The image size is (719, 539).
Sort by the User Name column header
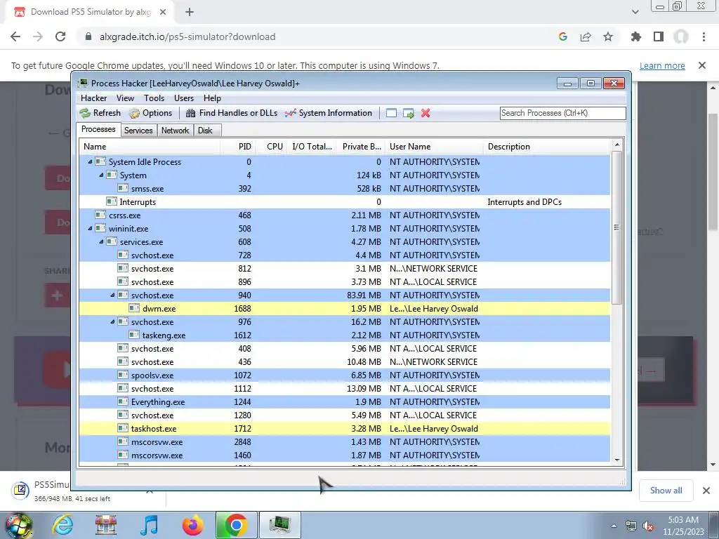tap(434, 147)
